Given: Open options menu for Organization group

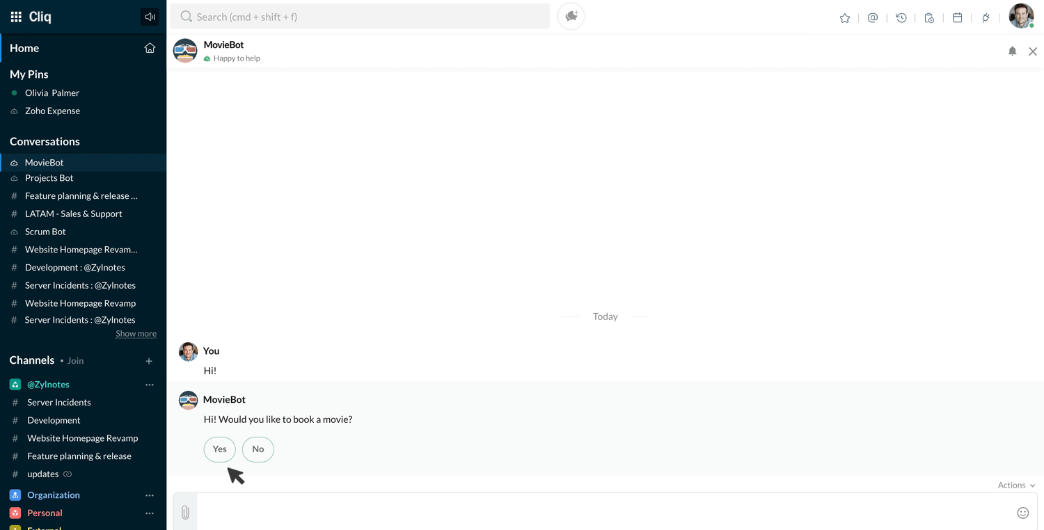Looking at the screenshot, I should tap(150, 495).
